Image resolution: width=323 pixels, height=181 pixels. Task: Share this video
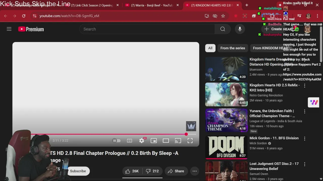tap(176, 171)
